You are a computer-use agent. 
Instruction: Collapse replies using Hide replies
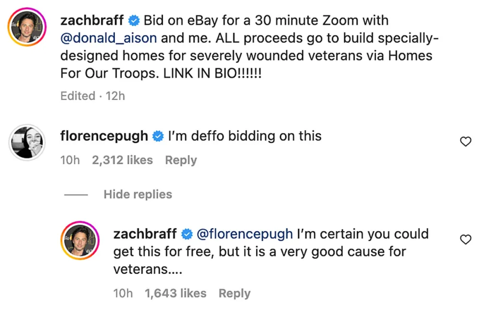[137, 194]
